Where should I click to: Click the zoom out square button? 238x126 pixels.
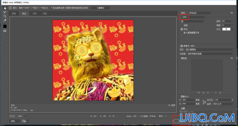point(11,116)
